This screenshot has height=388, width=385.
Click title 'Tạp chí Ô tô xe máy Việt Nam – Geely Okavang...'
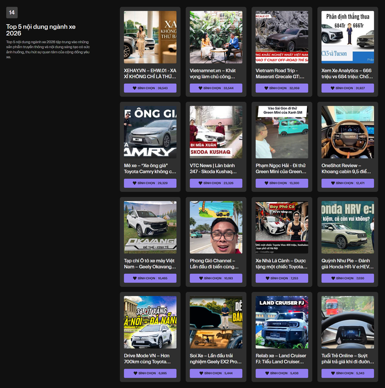[x=150, y=263]
